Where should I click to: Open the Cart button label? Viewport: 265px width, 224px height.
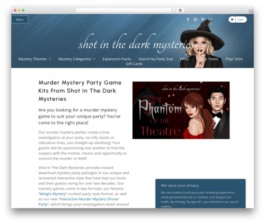tap(240, 20)
